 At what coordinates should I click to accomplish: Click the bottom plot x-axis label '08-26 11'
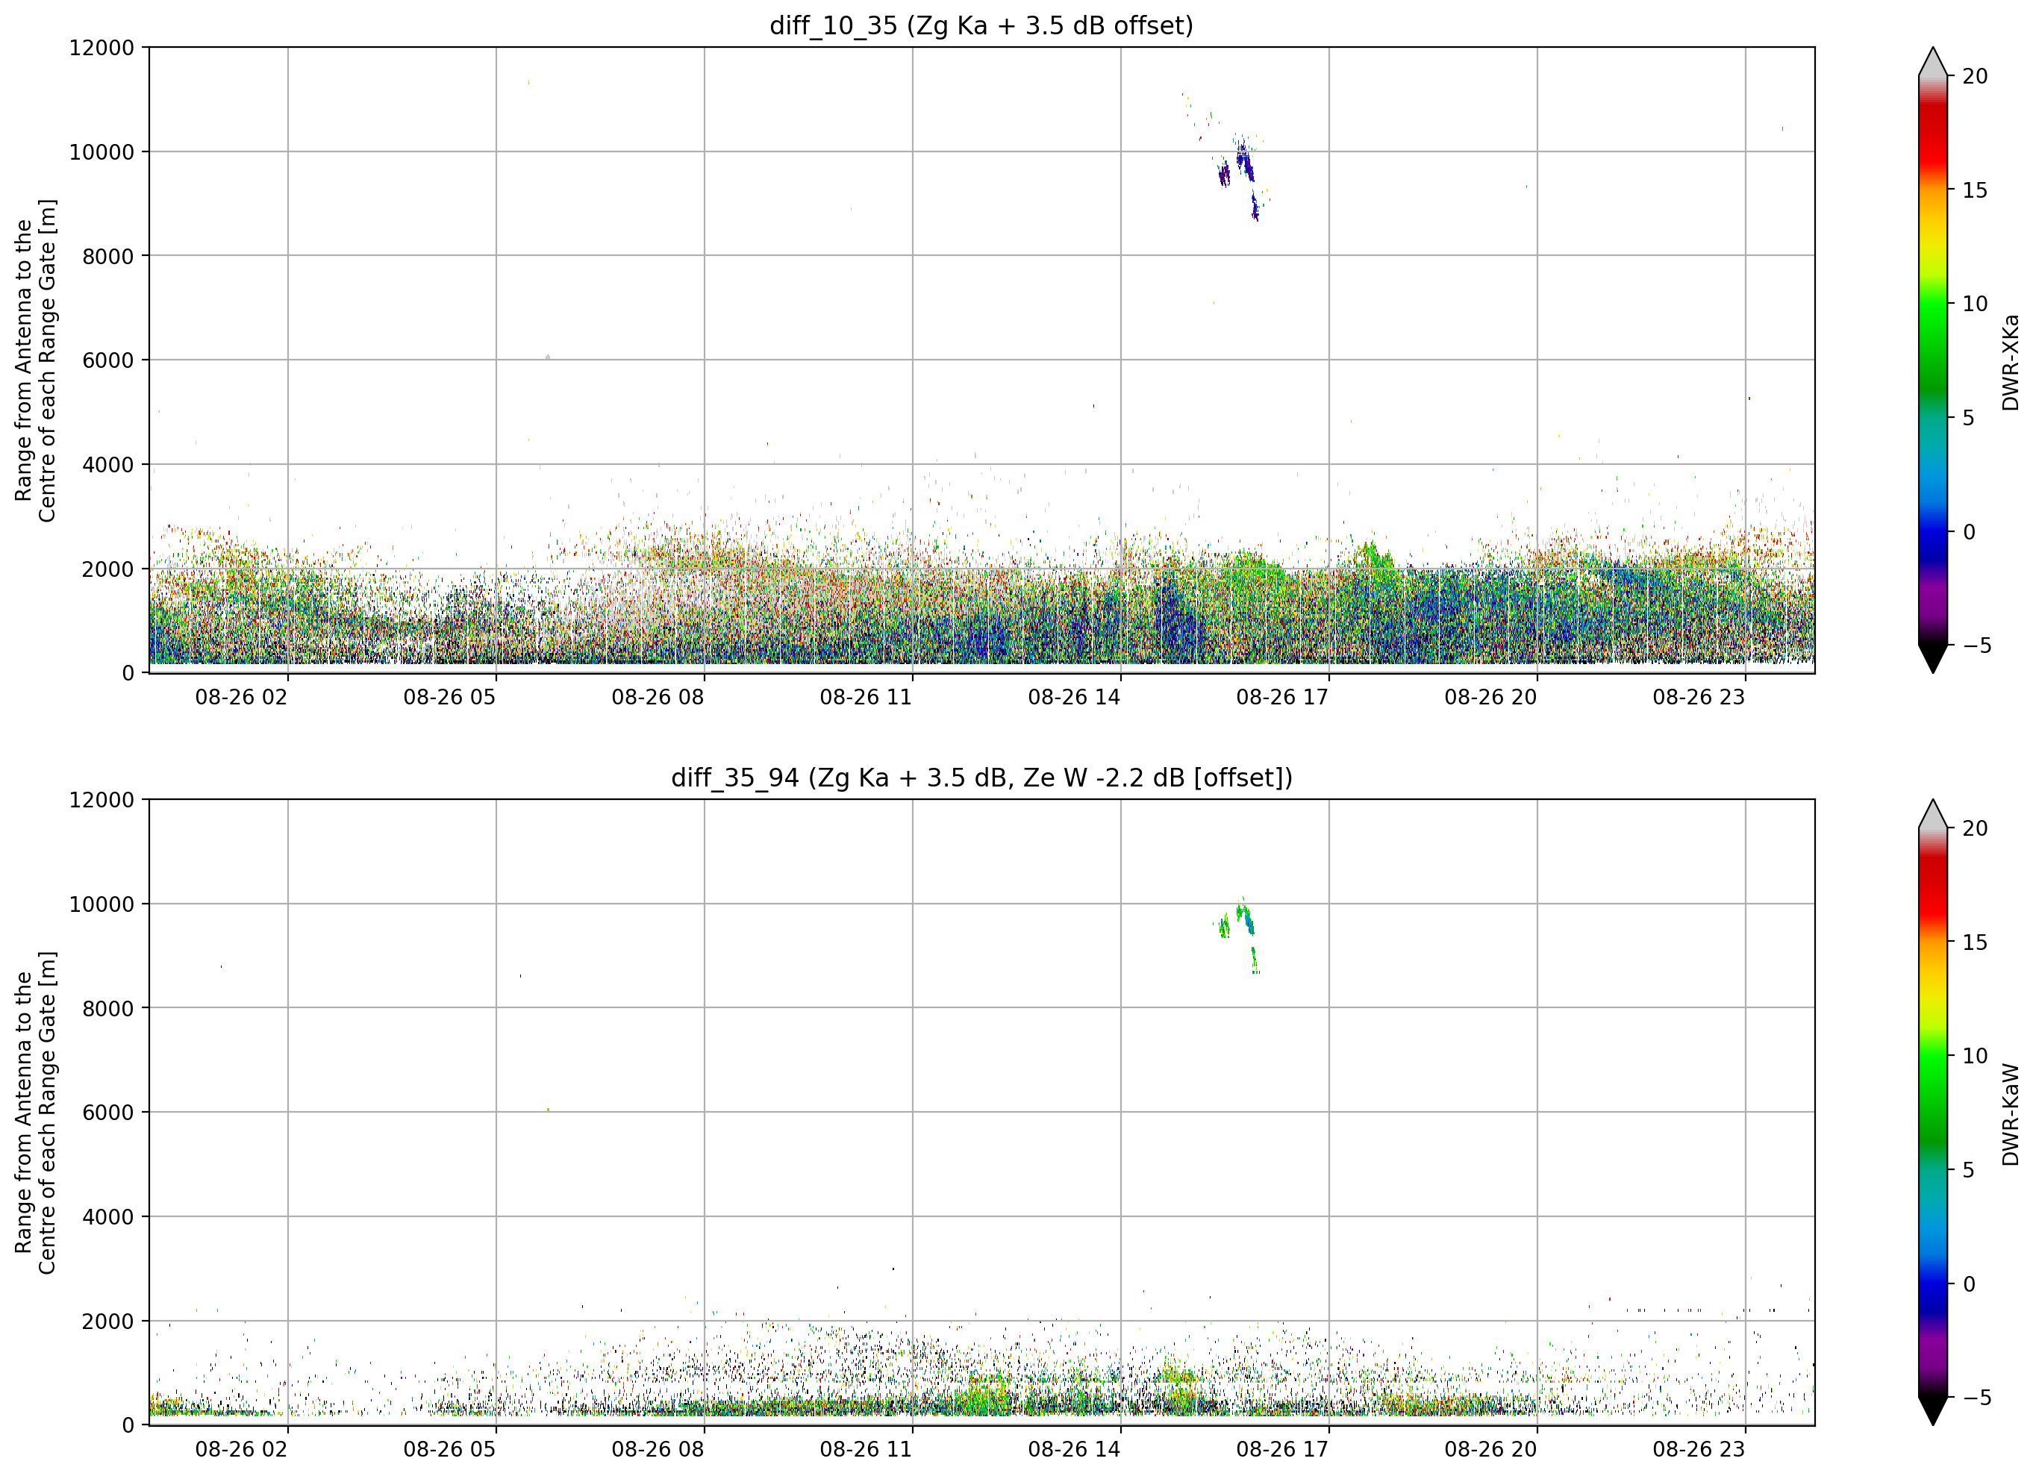tap(866, 1449)
